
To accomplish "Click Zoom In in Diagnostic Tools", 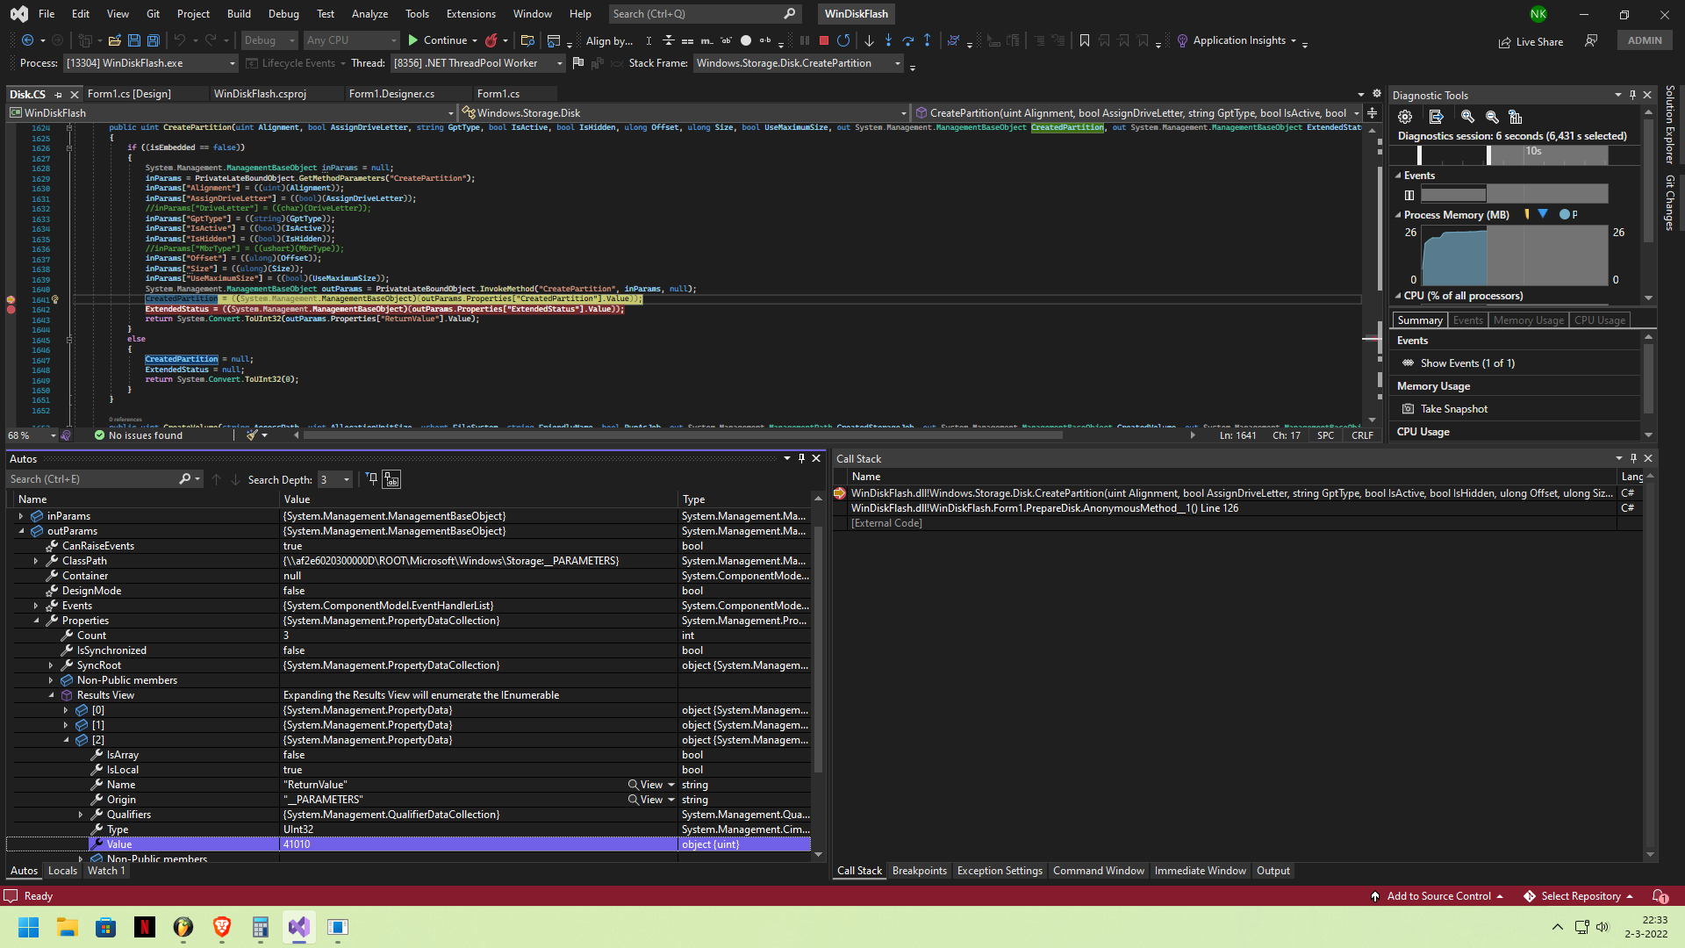I will pyautogui.click(x=1467, y=117).
